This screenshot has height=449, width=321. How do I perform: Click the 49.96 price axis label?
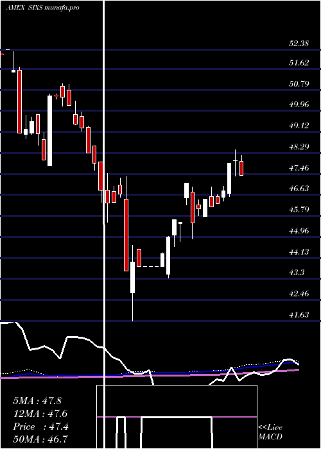[299, 105]
